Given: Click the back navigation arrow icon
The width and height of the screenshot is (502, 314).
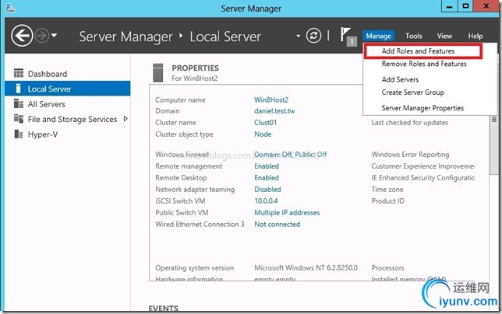Looking at the screenshot, I should pyautogui.click(x=22, y=36).
